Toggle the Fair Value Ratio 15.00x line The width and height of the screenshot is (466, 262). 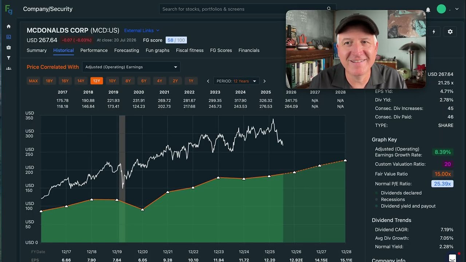(443, 174)
